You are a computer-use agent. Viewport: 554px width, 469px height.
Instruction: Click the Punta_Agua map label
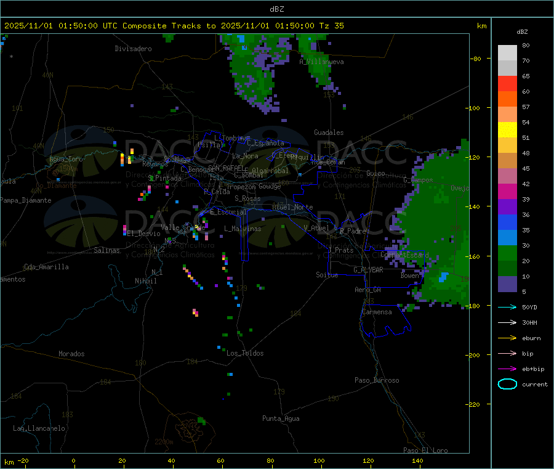pyautogui.click(x=281, y=418)
